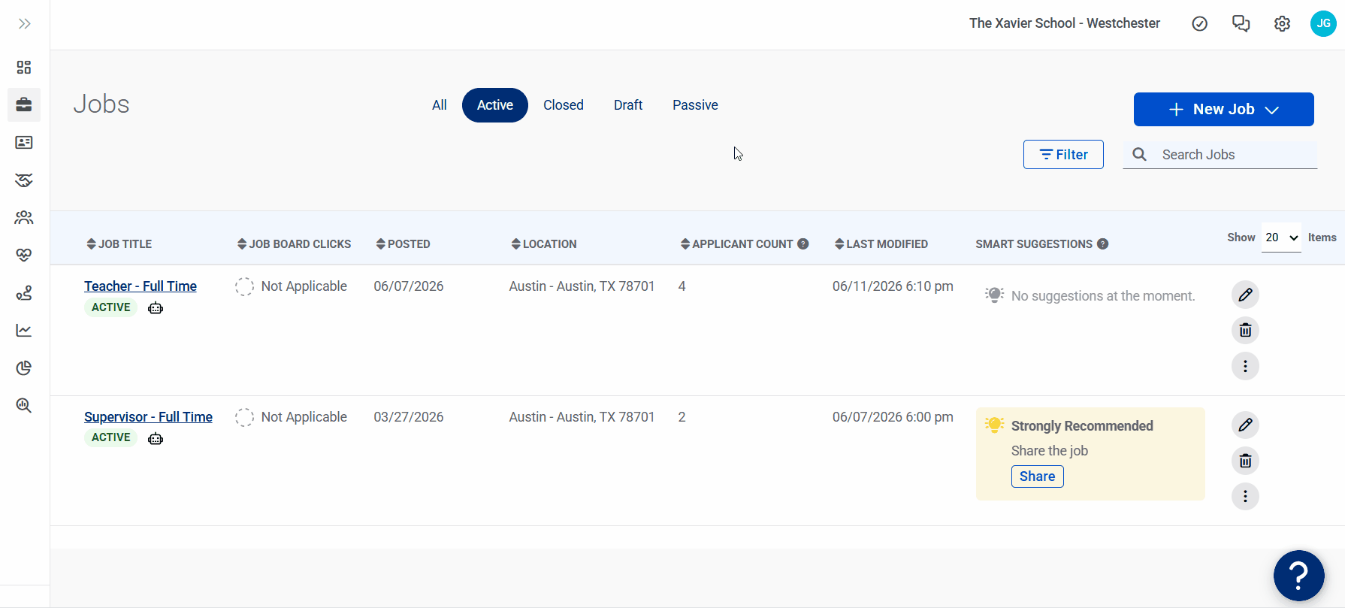Click posted date 06/07/2026

click(x=409, y=286)
